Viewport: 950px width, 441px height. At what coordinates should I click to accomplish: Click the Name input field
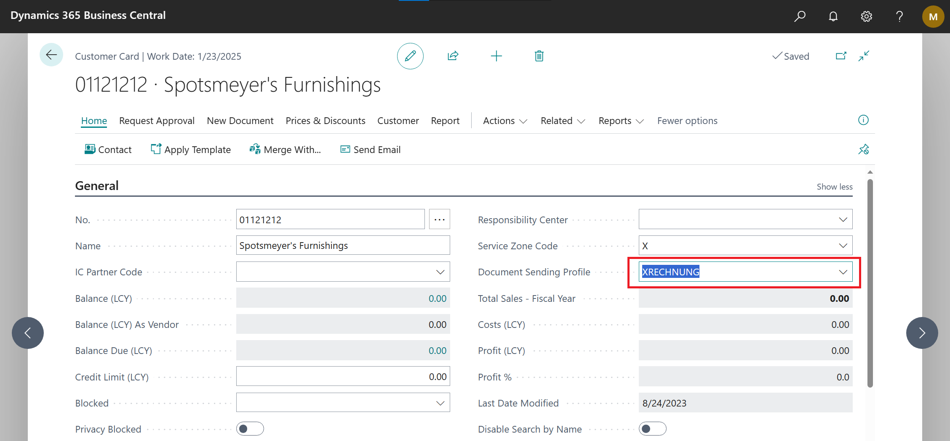343,246
